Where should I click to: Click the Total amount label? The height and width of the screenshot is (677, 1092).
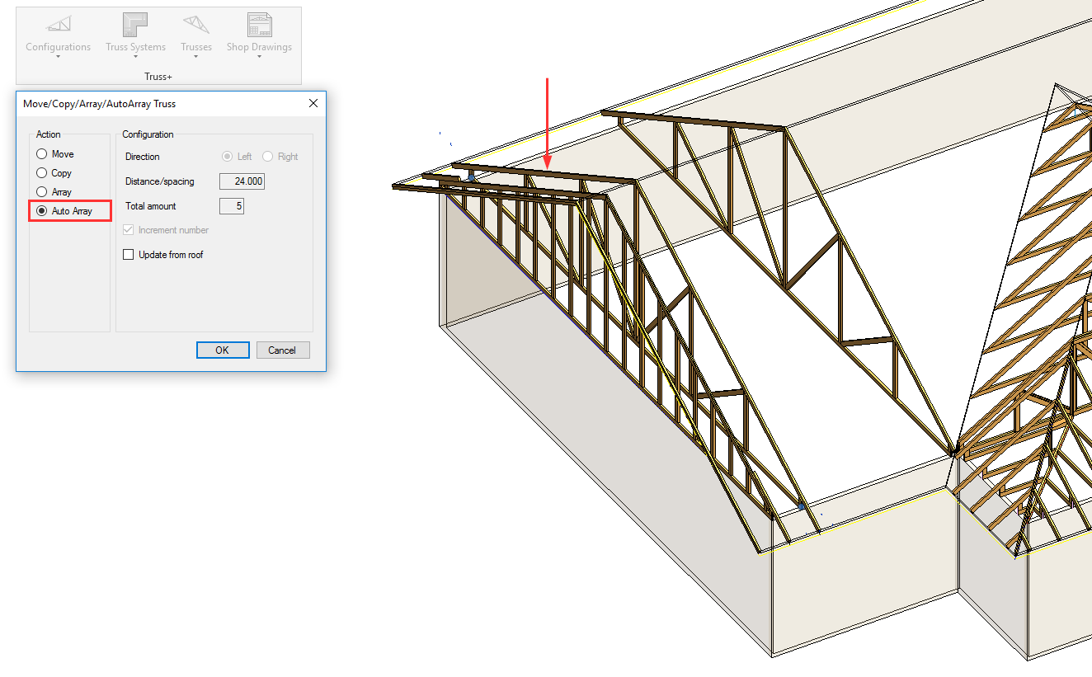151,206
